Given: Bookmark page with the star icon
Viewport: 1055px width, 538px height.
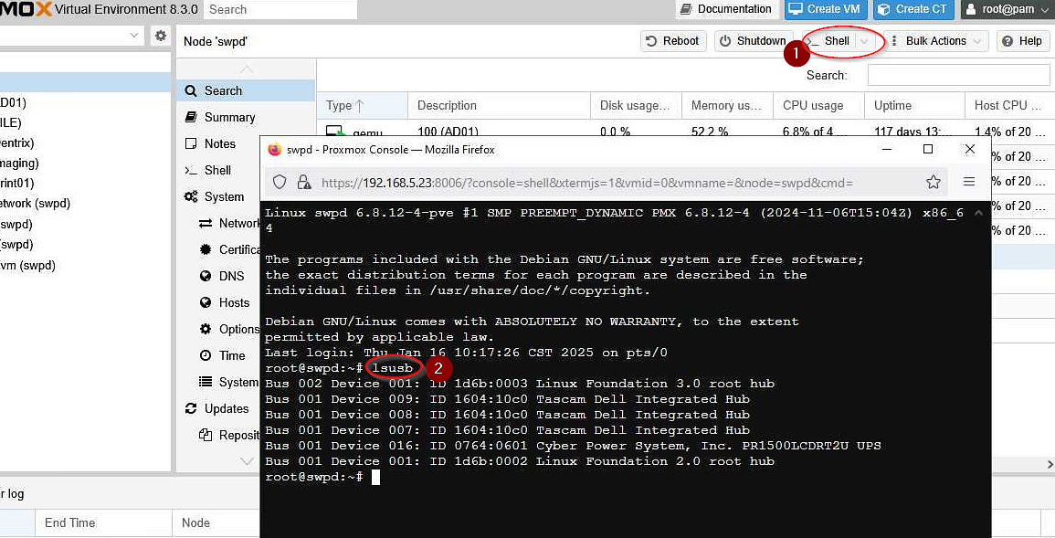Looking at the screenshot, I should tap(934, 183).
